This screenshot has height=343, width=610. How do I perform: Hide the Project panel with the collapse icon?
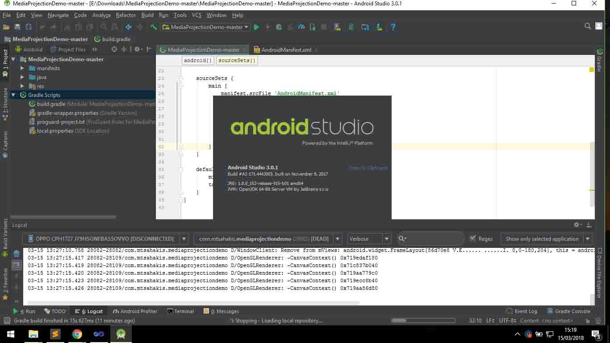(149, 50)
